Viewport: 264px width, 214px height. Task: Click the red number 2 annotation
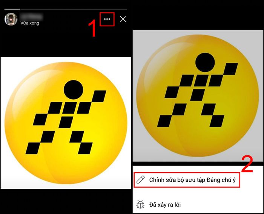tap(247, 164)
